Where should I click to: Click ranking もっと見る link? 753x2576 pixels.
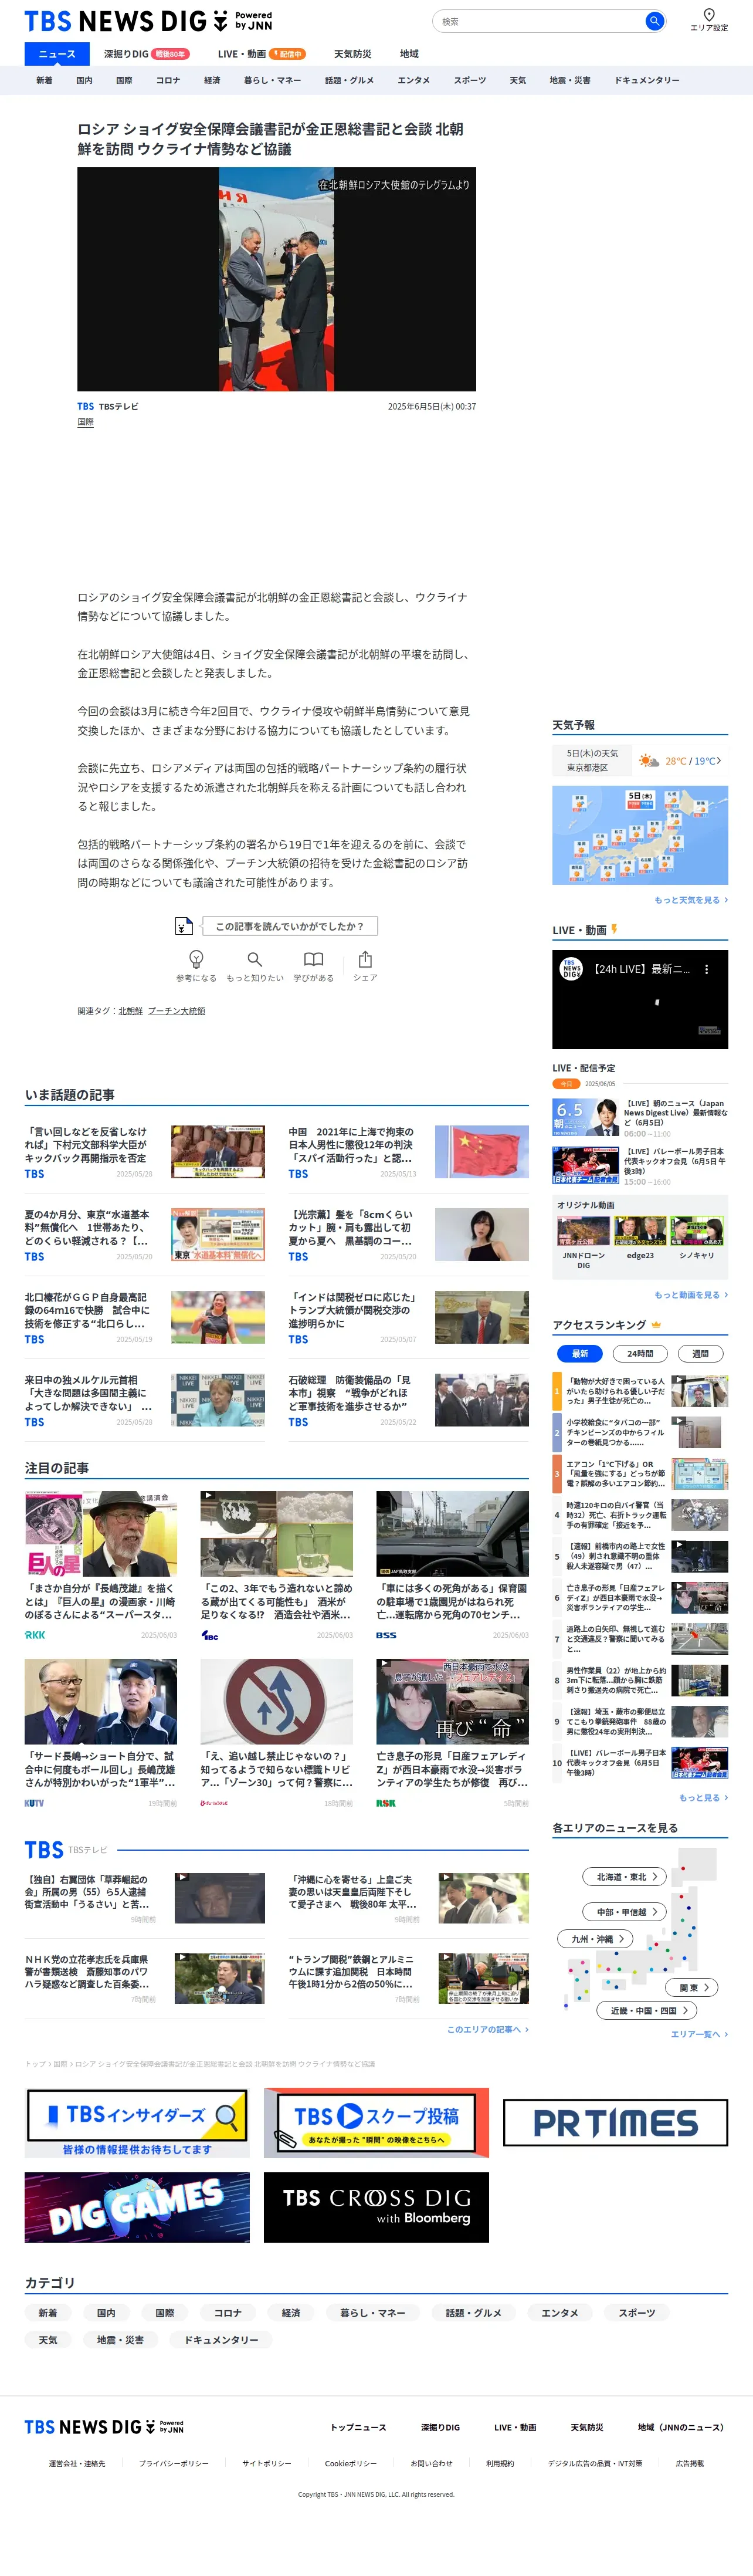point(703,1798)
